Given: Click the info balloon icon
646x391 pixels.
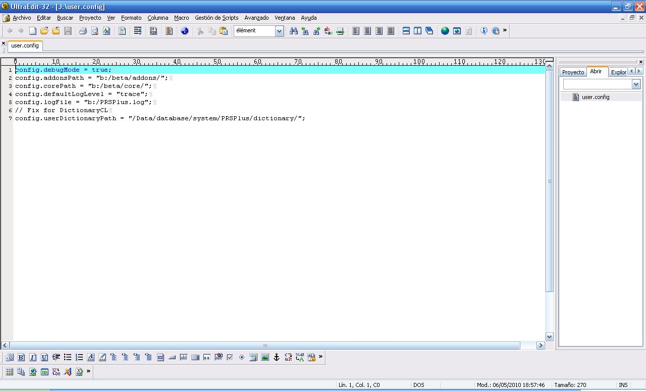Looking at the screenshot, I should (x=484, y=31).
